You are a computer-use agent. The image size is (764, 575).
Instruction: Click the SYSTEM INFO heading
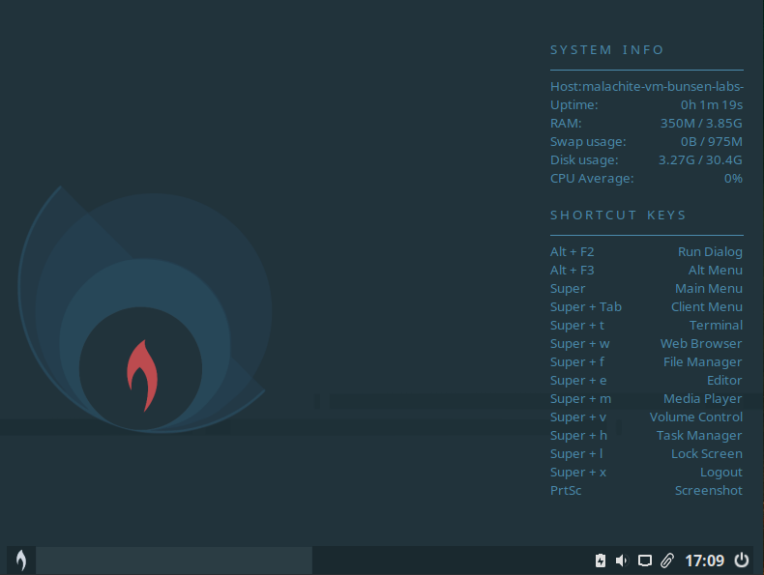[607, 50]
